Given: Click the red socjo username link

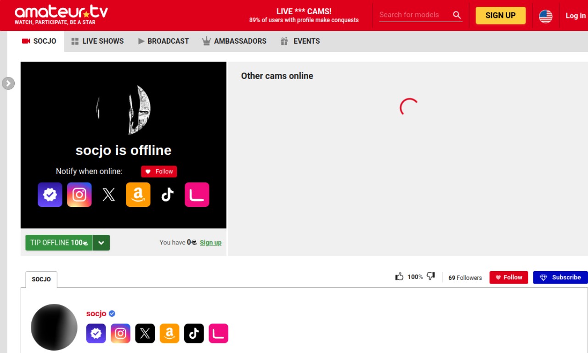Looking at the screenshot, I should point(96,313).
